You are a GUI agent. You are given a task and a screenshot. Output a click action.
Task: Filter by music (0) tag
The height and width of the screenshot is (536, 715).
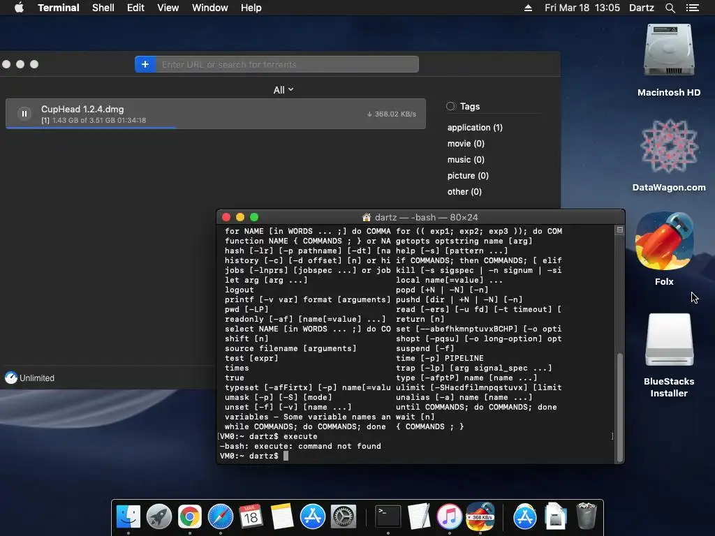pos(466,160)
